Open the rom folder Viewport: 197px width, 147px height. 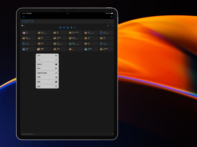(x=91, y=38)
